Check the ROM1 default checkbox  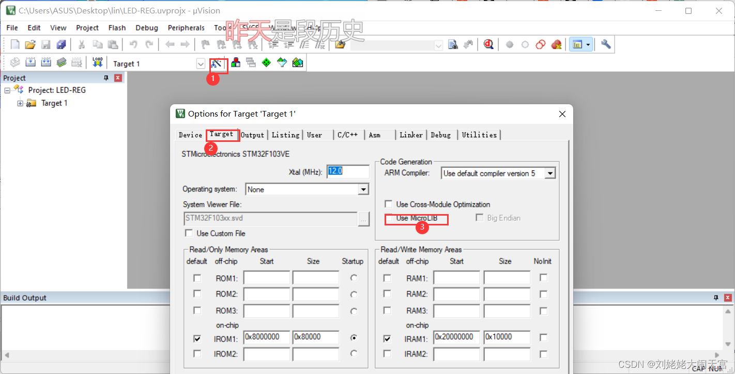197,278
